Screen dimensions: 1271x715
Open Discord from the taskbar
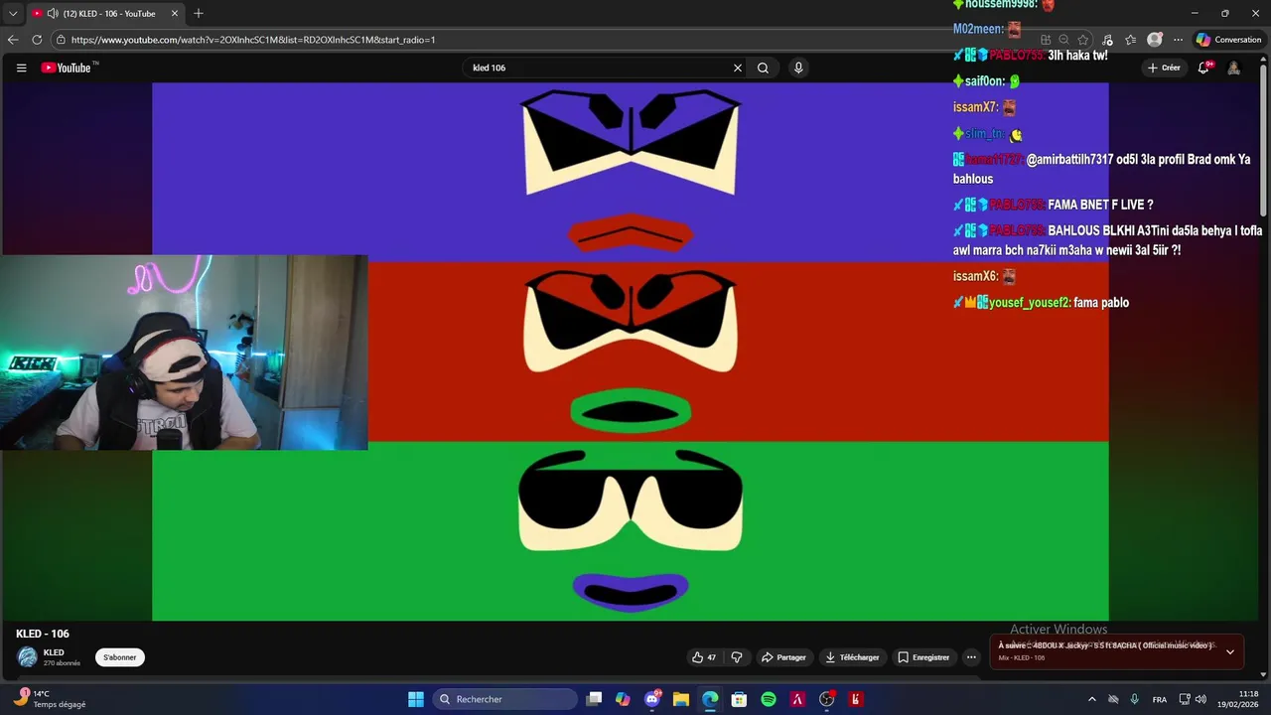click(x=652, y=699)
